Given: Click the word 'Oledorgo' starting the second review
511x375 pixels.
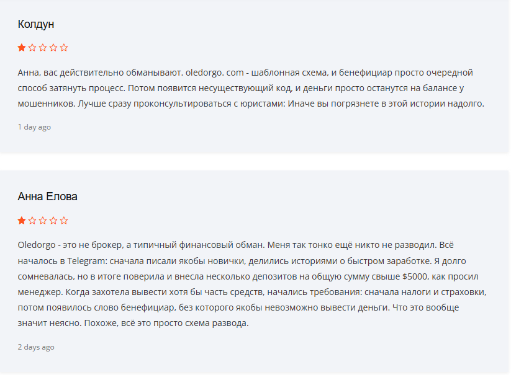Looking at the screenshot, I should 37,245.
